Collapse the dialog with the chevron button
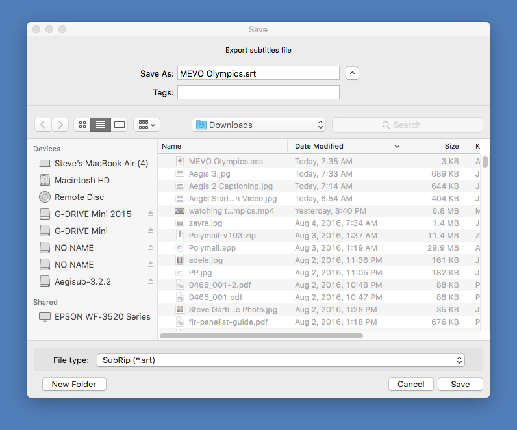 coord(352,73)
